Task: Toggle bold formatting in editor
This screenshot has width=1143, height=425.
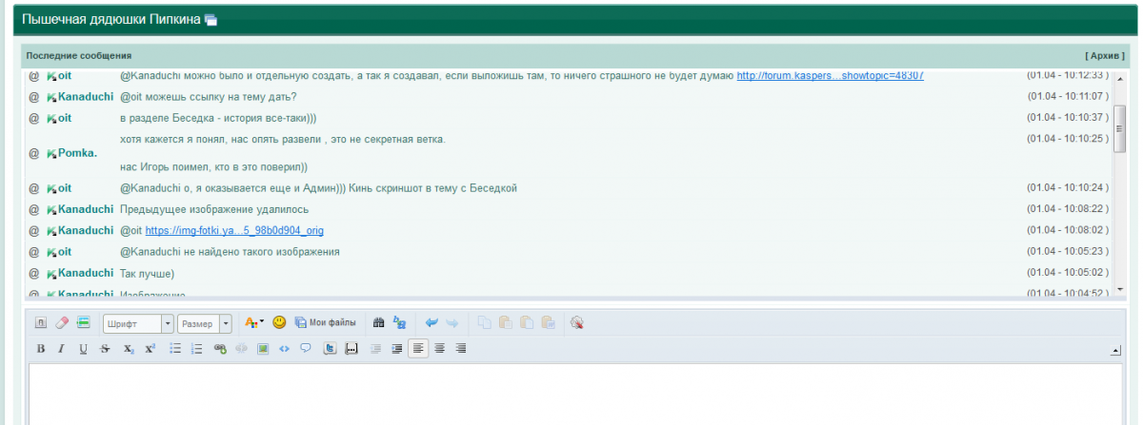Action: coord(41,349)
